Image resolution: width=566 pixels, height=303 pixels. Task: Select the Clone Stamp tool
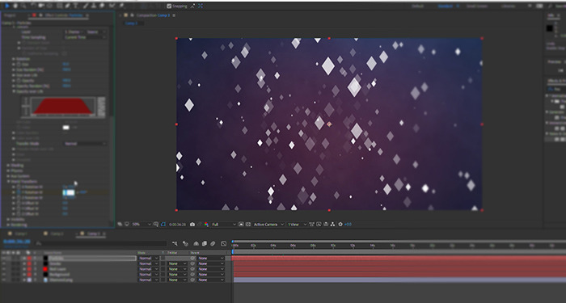[x=94, y=6]
